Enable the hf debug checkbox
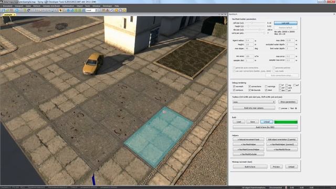Viewport: 336px width, 189px height. 280,85
